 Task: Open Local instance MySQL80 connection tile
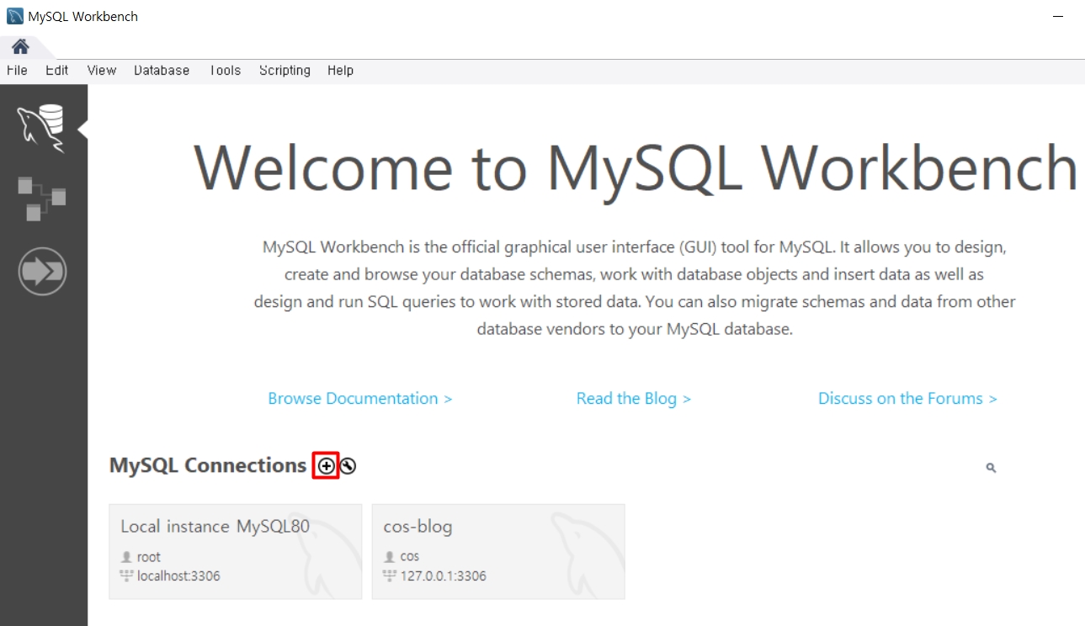236,551
